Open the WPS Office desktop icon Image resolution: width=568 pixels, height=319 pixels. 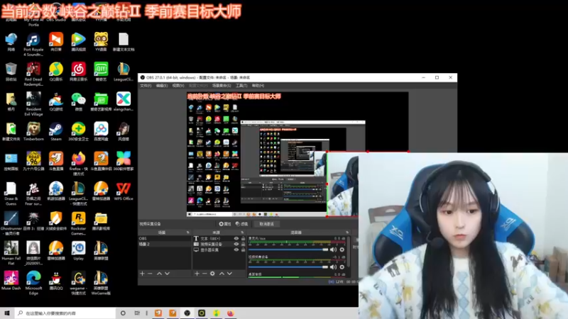tap(124, 191)
